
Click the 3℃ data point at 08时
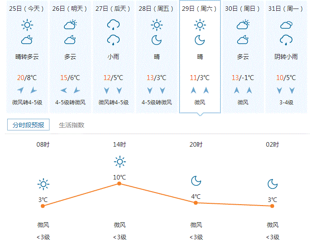(43, 206)
